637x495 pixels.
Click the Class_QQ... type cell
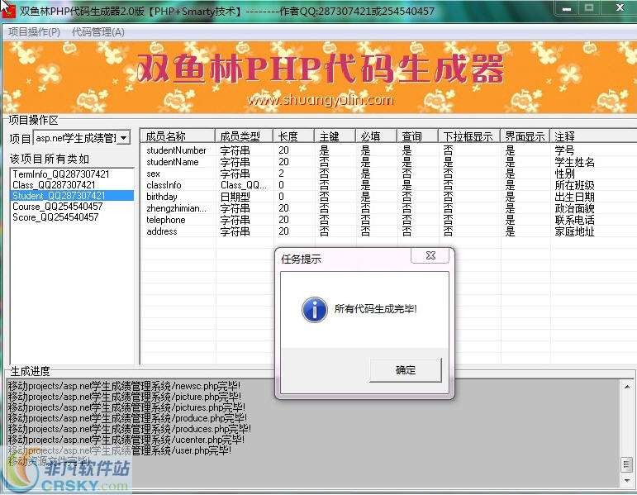coord(244,185)
